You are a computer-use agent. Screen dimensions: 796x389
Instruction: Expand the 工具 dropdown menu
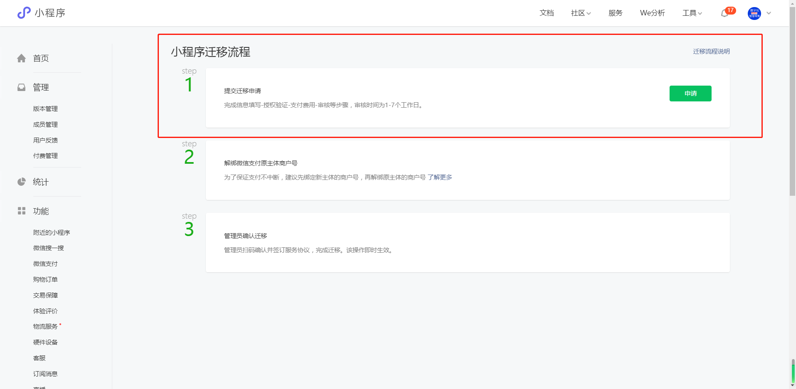coord(692,13)
